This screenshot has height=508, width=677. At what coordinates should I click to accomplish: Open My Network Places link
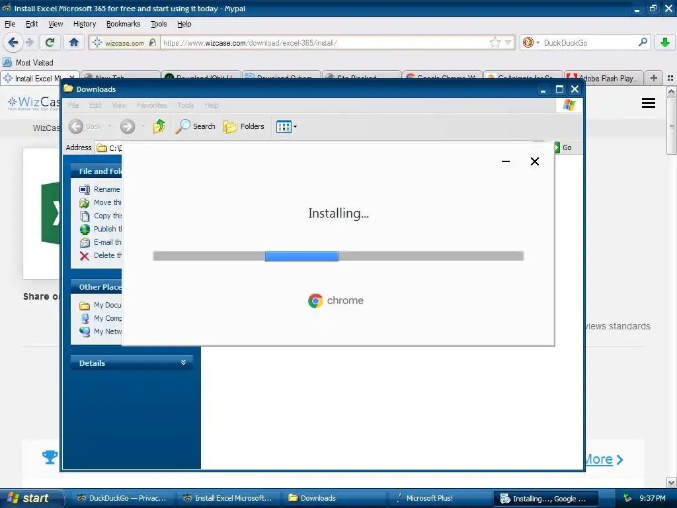point(100,332)
